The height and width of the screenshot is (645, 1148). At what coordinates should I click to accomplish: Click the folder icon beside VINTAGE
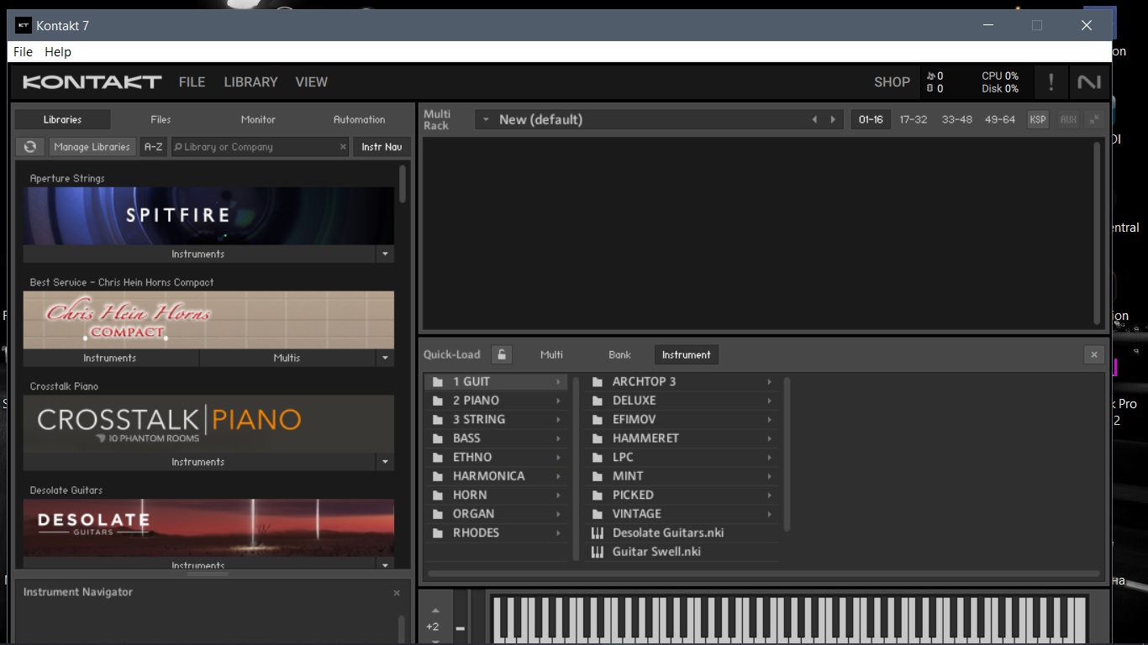(598, 514)
